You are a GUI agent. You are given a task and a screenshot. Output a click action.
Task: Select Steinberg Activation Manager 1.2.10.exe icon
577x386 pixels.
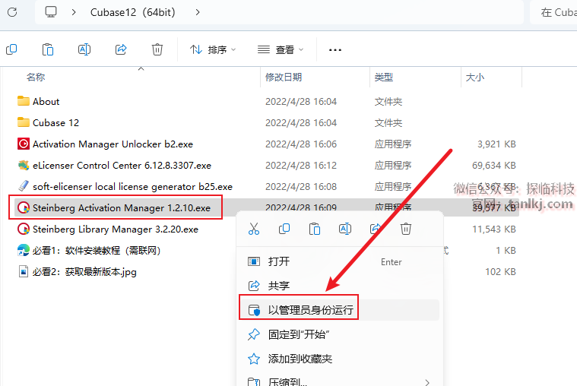24,207
